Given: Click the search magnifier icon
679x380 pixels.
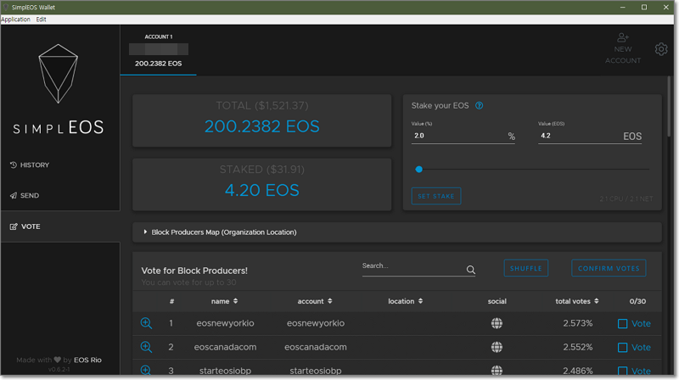Looking at the screenshot, I should pyautogui.click(x=471, y=271).
